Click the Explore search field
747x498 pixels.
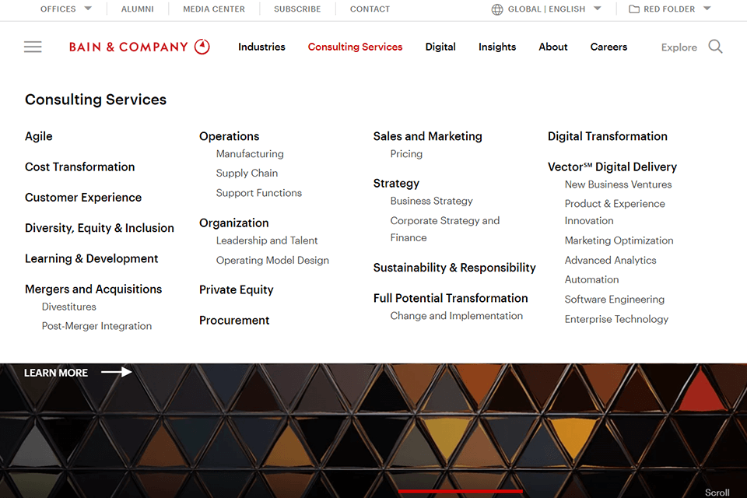click(679, 47)
